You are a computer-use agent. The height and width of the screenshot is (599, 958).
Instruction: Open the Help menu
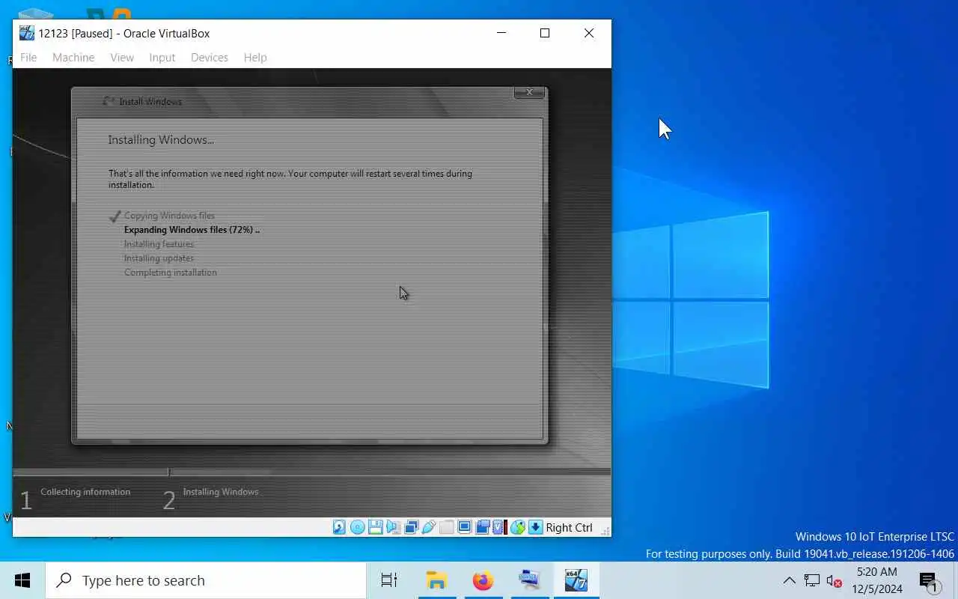pyautogui.click(x=255, y=57)
